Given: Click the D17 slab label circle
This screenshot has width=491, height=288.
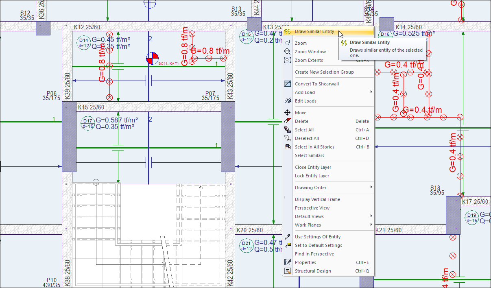Looking at the screenshot, I should pyautogui.click(x=87, y=123).
